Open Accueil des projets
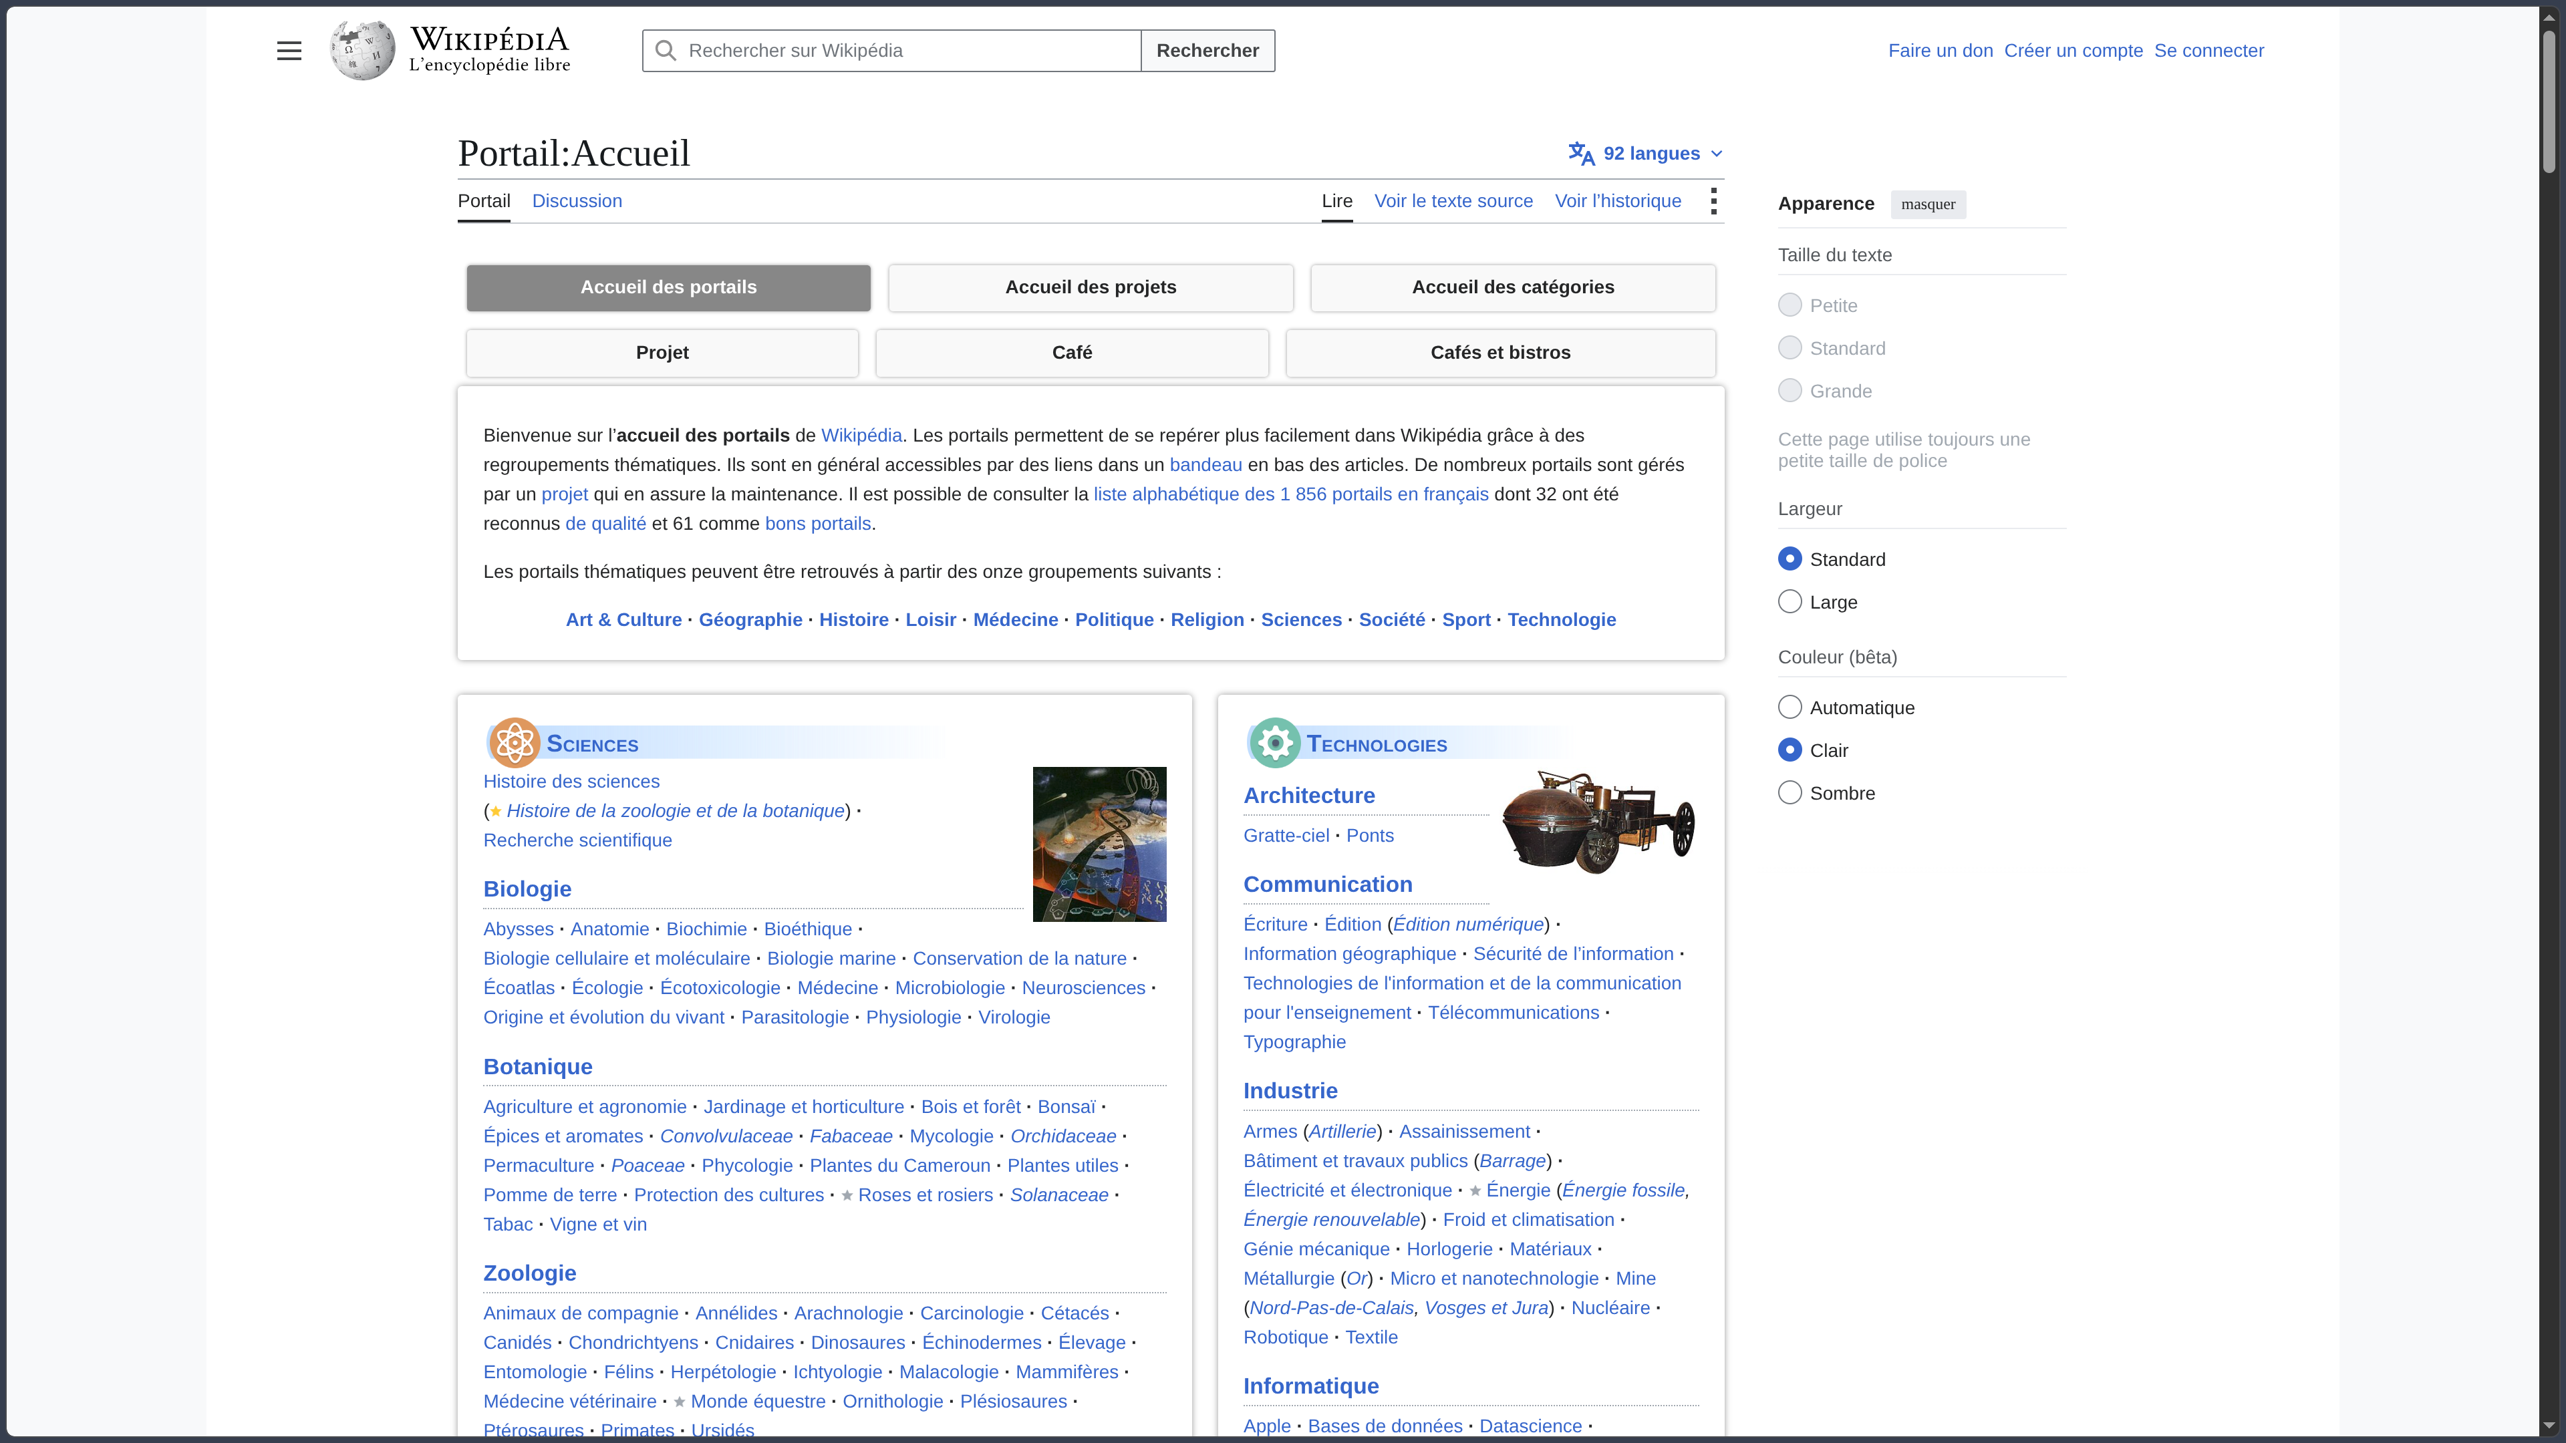 tap(1091, 287)
